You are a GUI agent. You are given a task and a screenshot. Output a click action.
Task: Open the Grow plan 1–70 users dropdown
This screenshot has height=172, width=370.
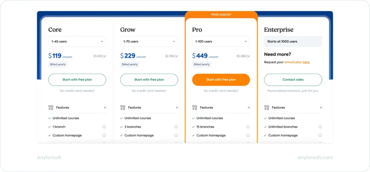pyautogui.click(x=149, y=41)
